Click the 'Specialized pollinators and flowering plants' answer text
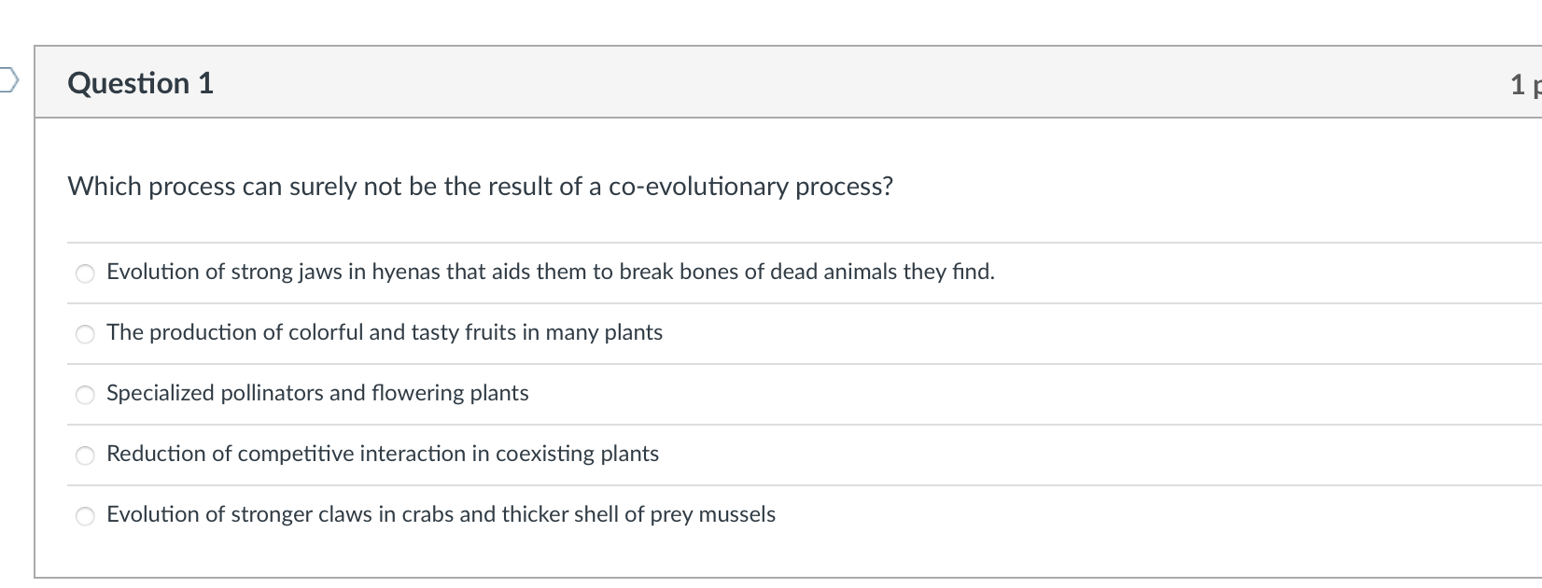This screenshot has width=1542, height=588. [x=317, y=393]
